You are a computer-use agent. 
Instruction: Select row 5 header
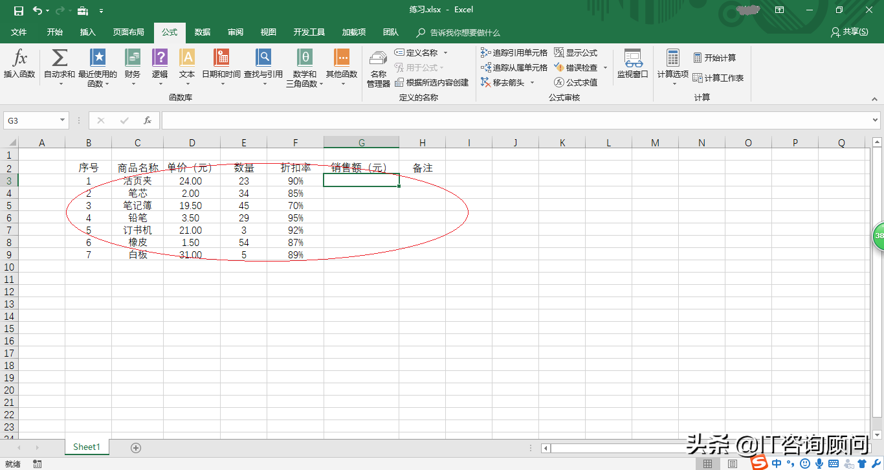pos(9,205)
